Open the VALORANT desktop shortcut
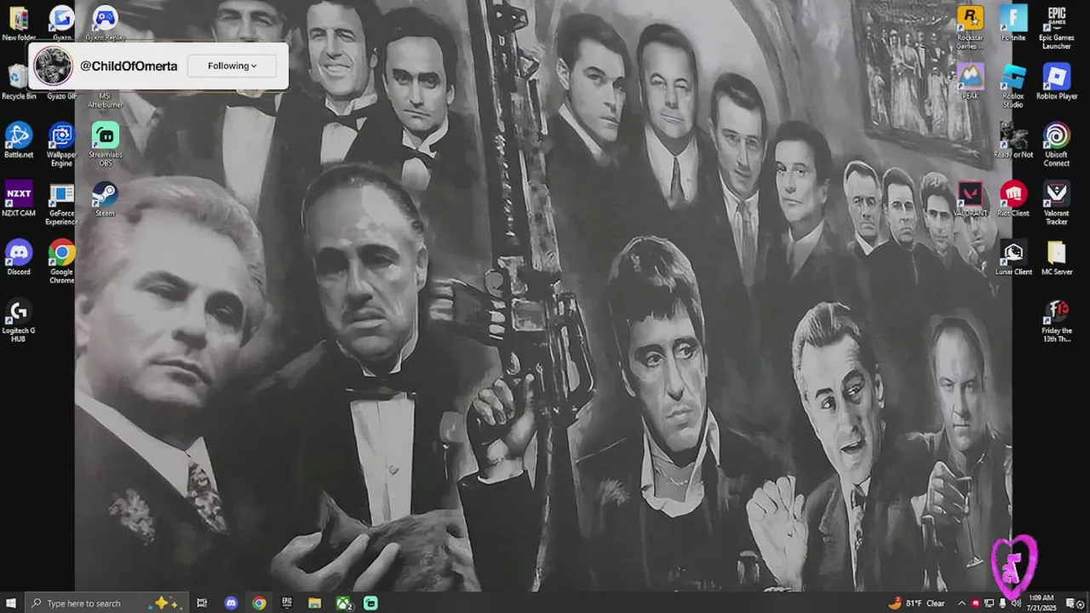The height and width of the screenshot is (613, 1090). pyautogui.click(x=970, y=199)
